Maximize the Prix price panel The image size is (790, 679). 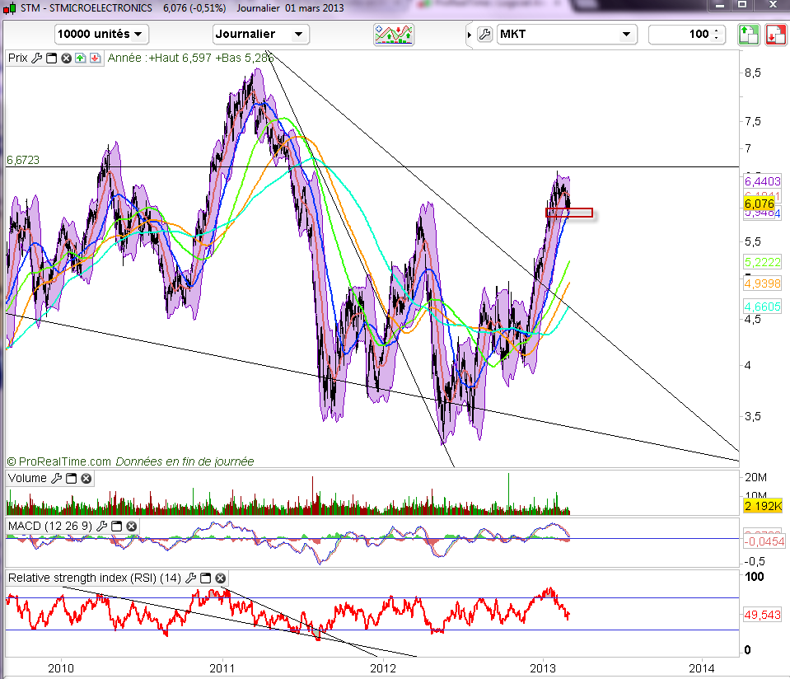tap(51, 58)
